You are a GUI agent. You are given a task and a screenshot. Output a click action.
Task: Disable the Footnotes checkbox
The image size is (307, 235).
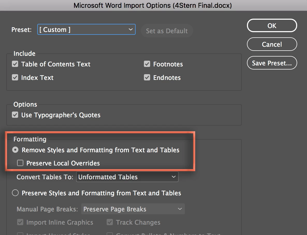click(x=147, y=64)
